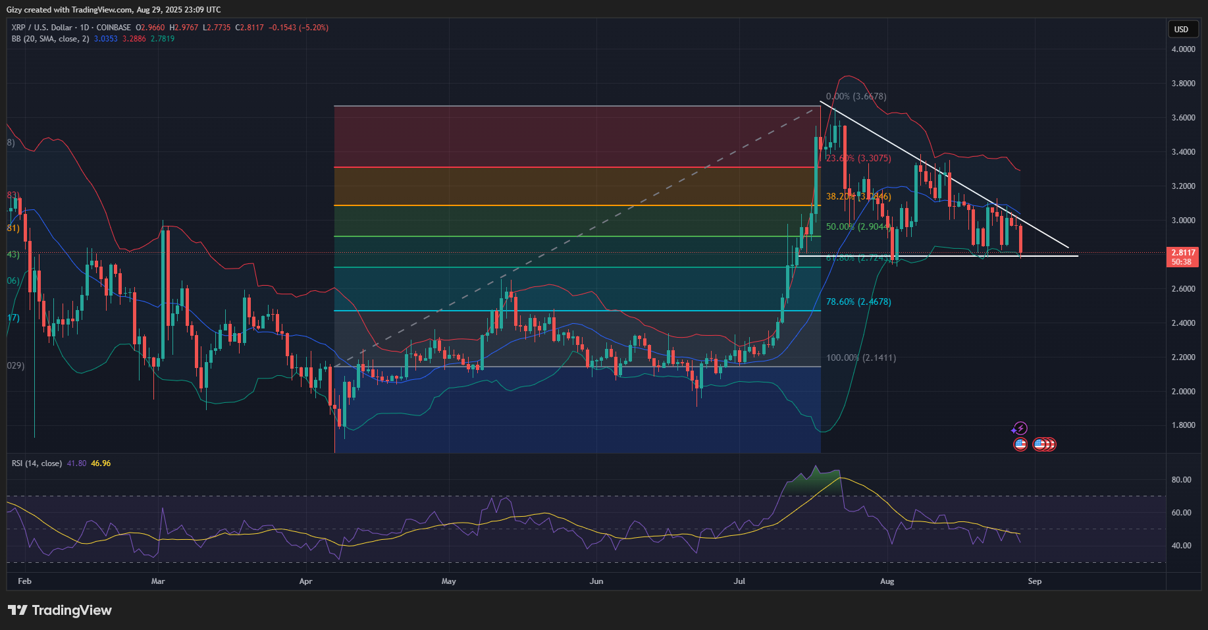Select the BB (20, SMA, close, 2) legend
Image resolution: width=1208 pixels, height=630 pixels.
click(x=50, y=39)
